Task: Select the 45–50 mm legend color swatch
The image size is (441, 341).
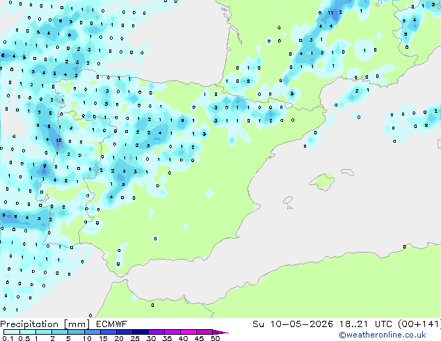Action: pyautogui.click(x=205, y=332)
